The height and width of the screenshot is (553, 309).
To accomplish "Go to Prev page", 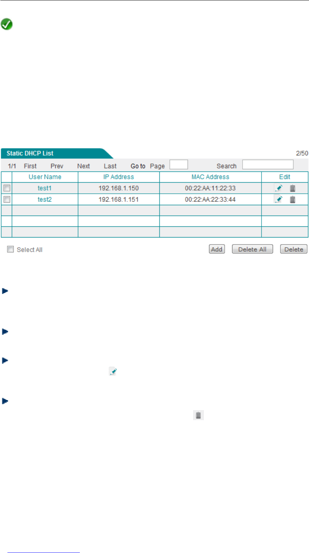I will pyautogui.click(x=57, y=166).
